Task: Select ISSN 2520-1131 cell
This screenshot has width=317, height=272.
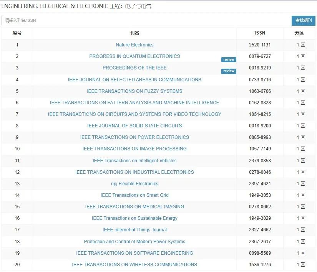Action: 260,45
